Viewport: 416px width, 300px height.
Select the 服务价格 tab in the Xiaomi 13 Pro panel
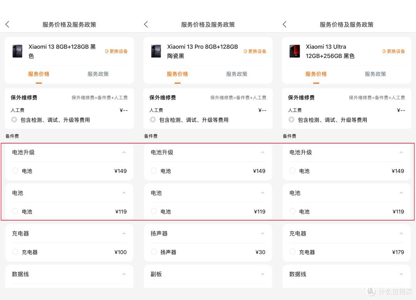pos(178,74)
